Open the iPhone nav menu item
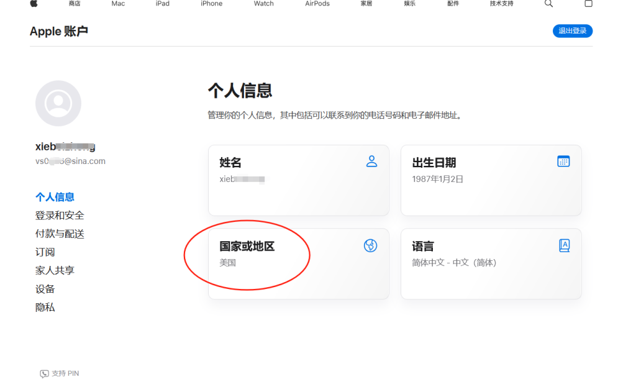Viewport: 636px width, 379px height. 211,4
